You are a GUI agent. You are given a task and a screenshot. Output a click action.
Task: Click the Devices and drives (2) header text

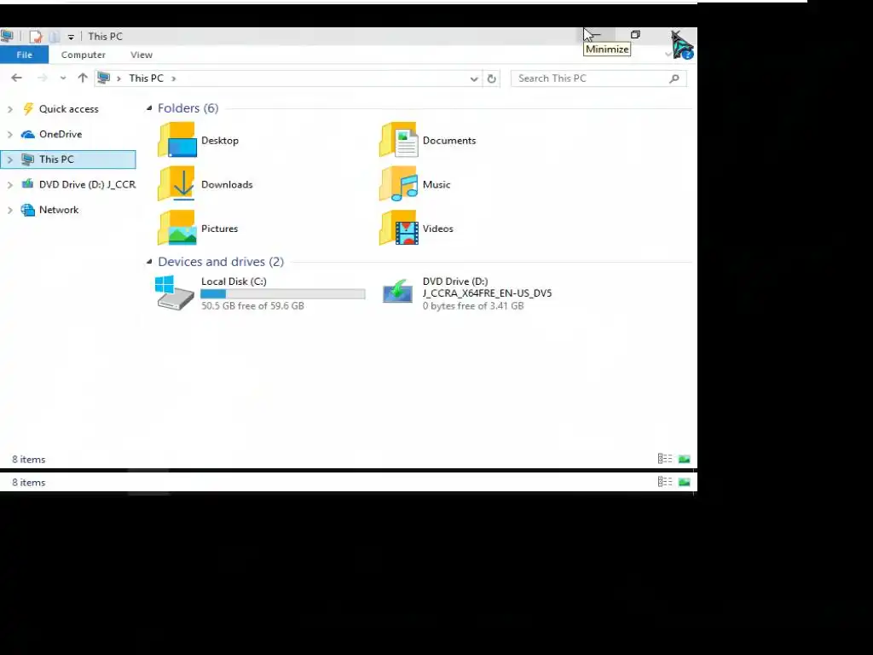click(x=221, y=262)
